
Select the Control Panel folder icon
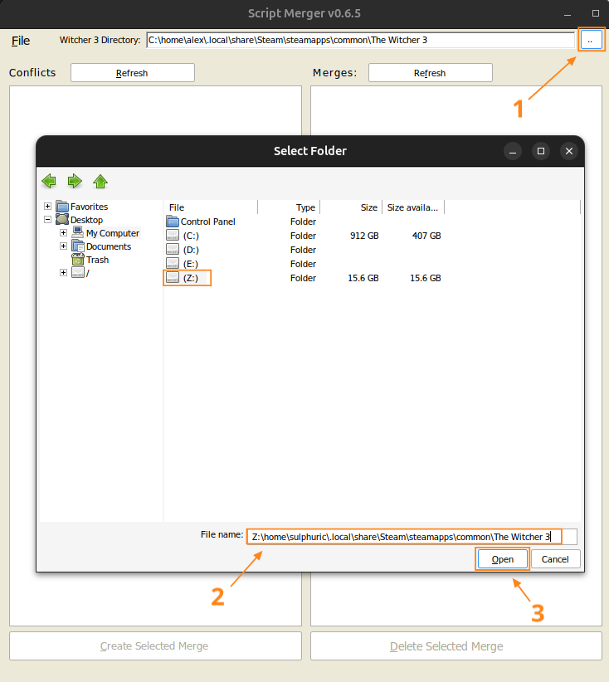click(x=173, y=222)
